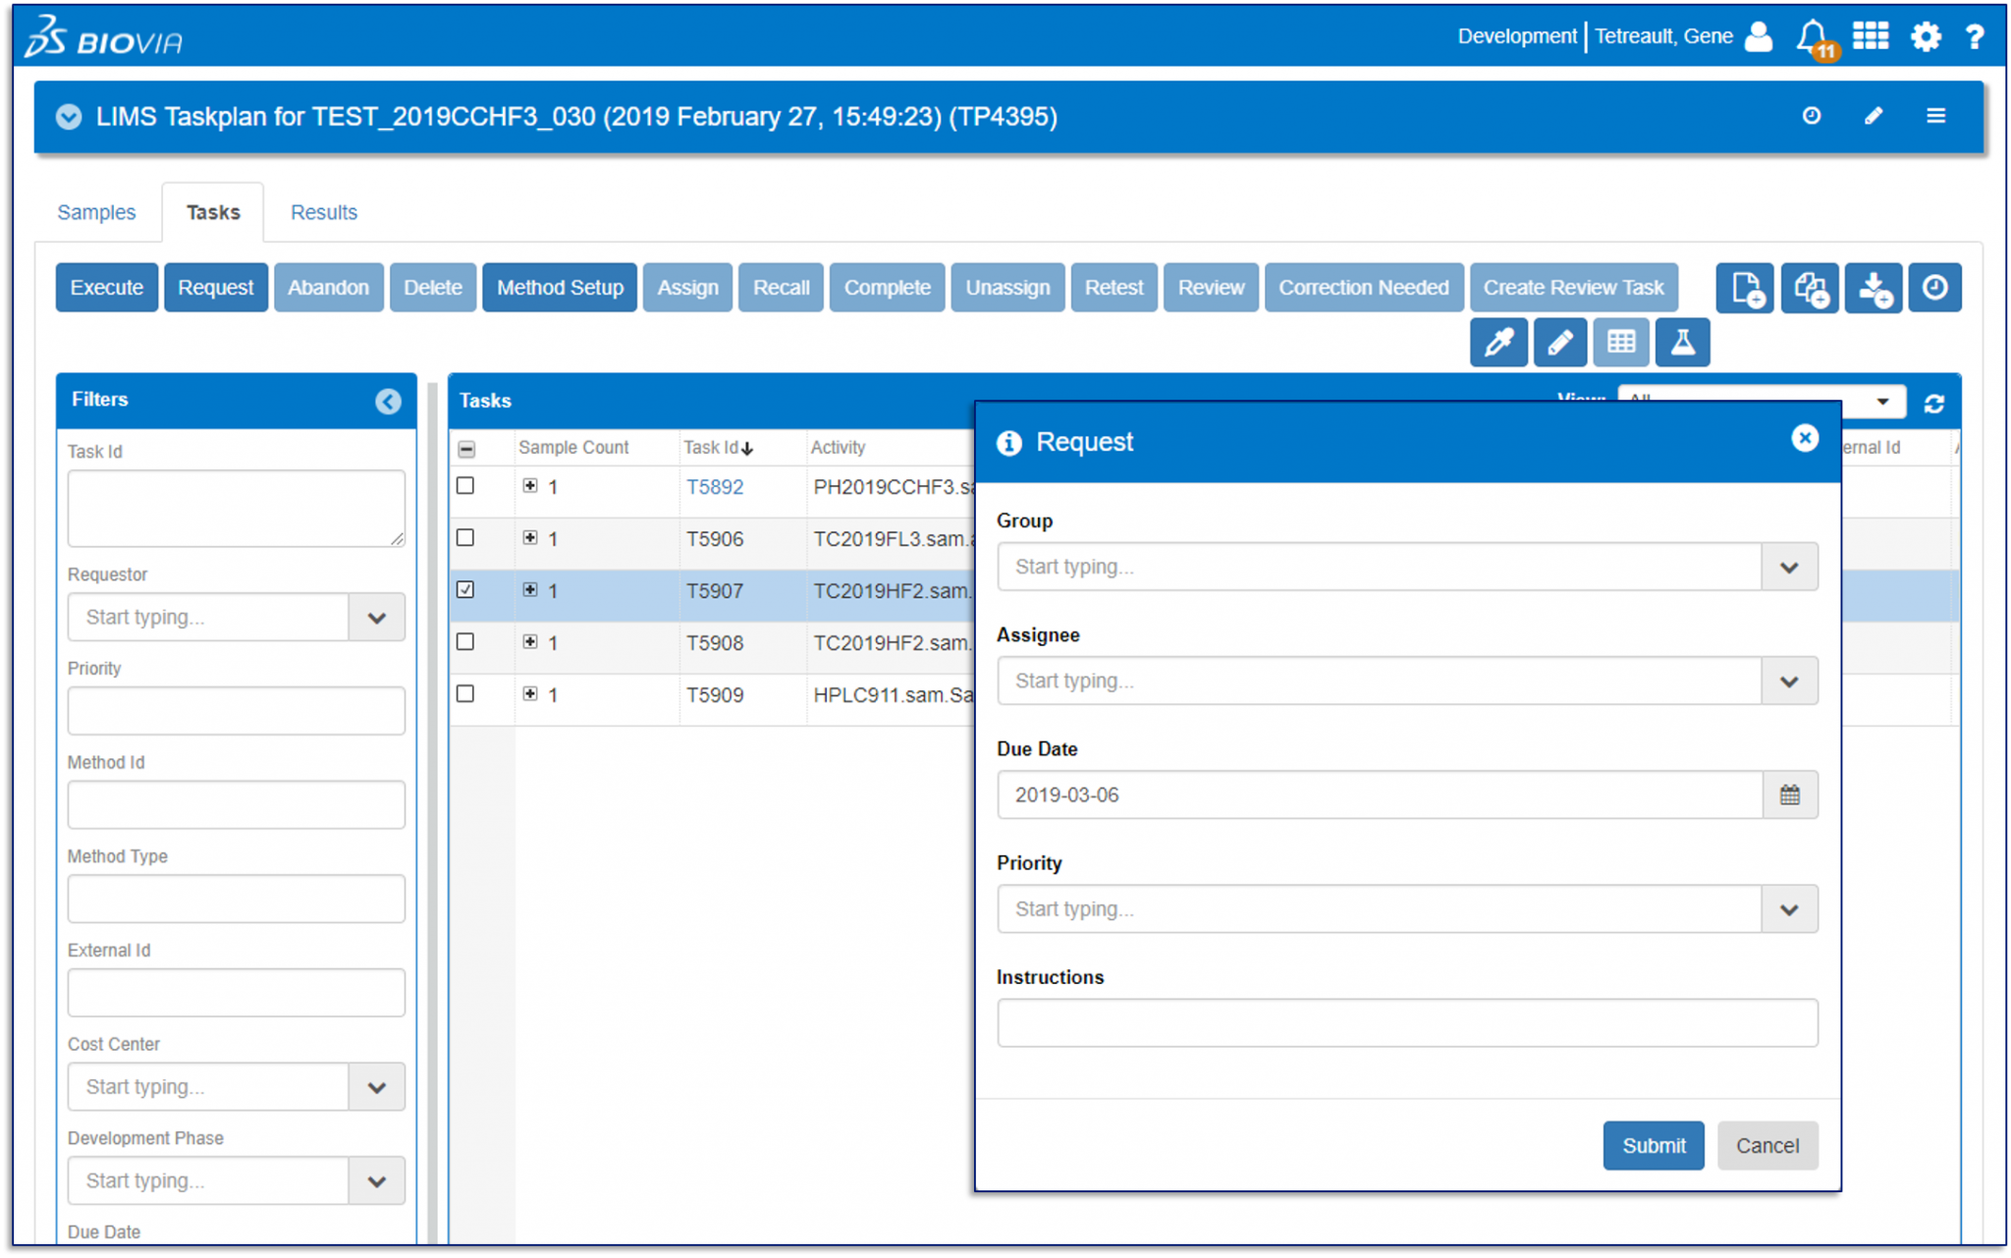Image resolution: width=2011 pixels, height=1258 pixels.
Task: Open task link T5892
Action: pos(714,487)
